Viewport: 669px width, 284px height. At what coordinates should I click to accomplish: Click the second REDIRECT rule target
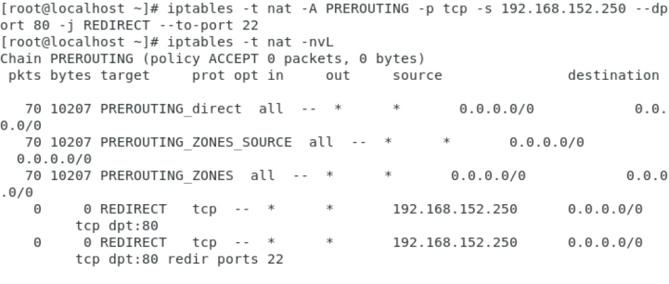tap(133, 242)
